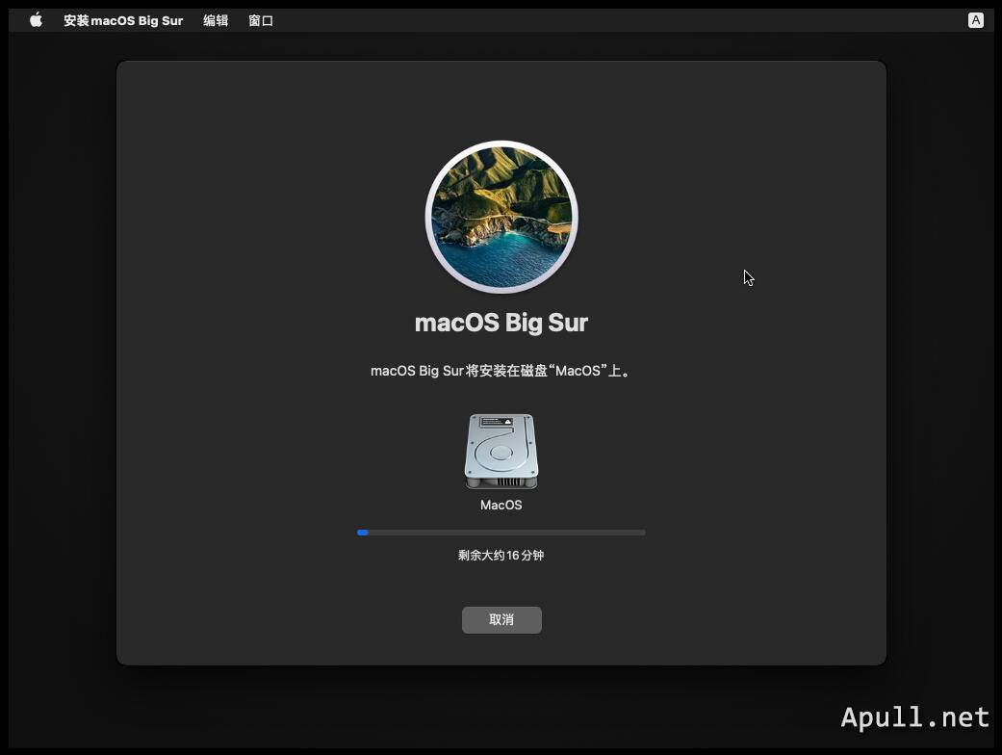Click the 取消 button
Viewport: 1002px width, 755px height.
coord(501,619)
